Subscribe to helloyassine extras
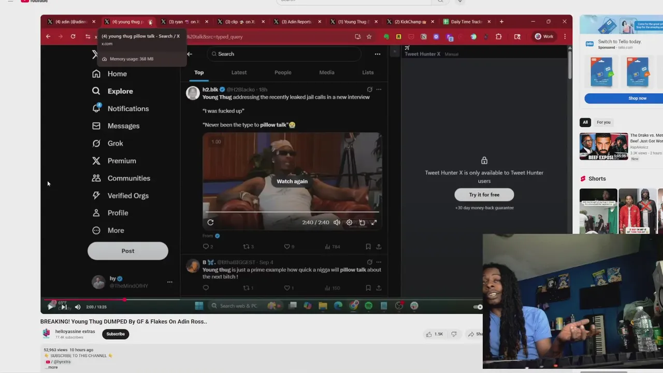Image resolution: width=663 pixels, height=373 pixels. tap(116, 334)
